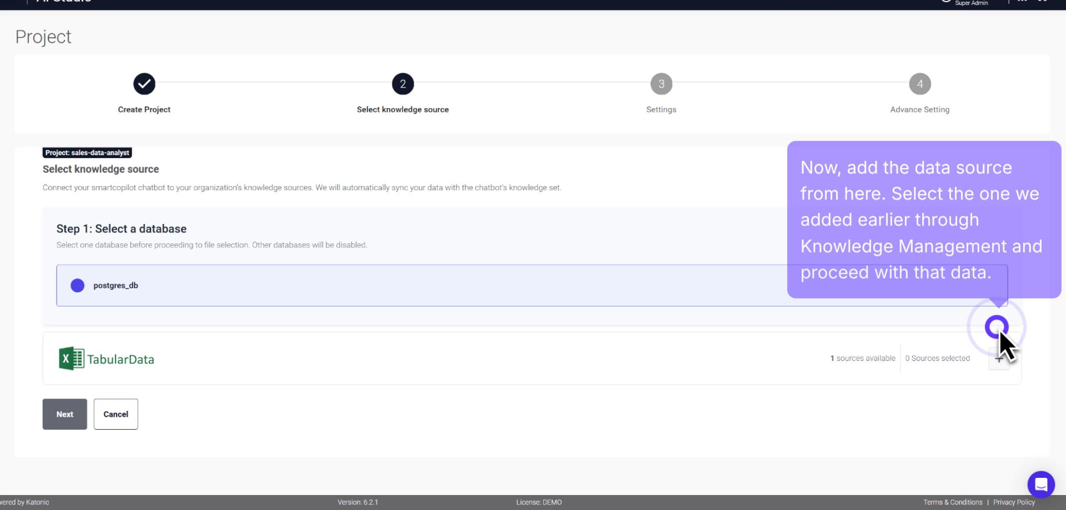This screenshot has height=510, width=1066.
Task: Select the postgres_db radio button
Action: point(77,285)
